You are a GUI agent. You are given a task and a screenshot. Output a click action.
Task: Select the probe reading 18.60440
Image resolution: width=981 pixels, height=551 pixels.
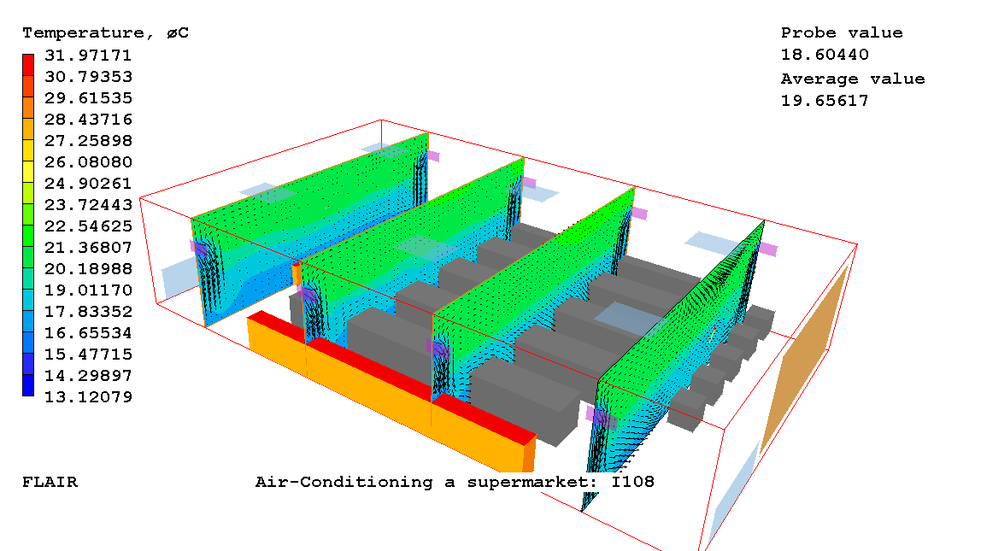(824, 56)
